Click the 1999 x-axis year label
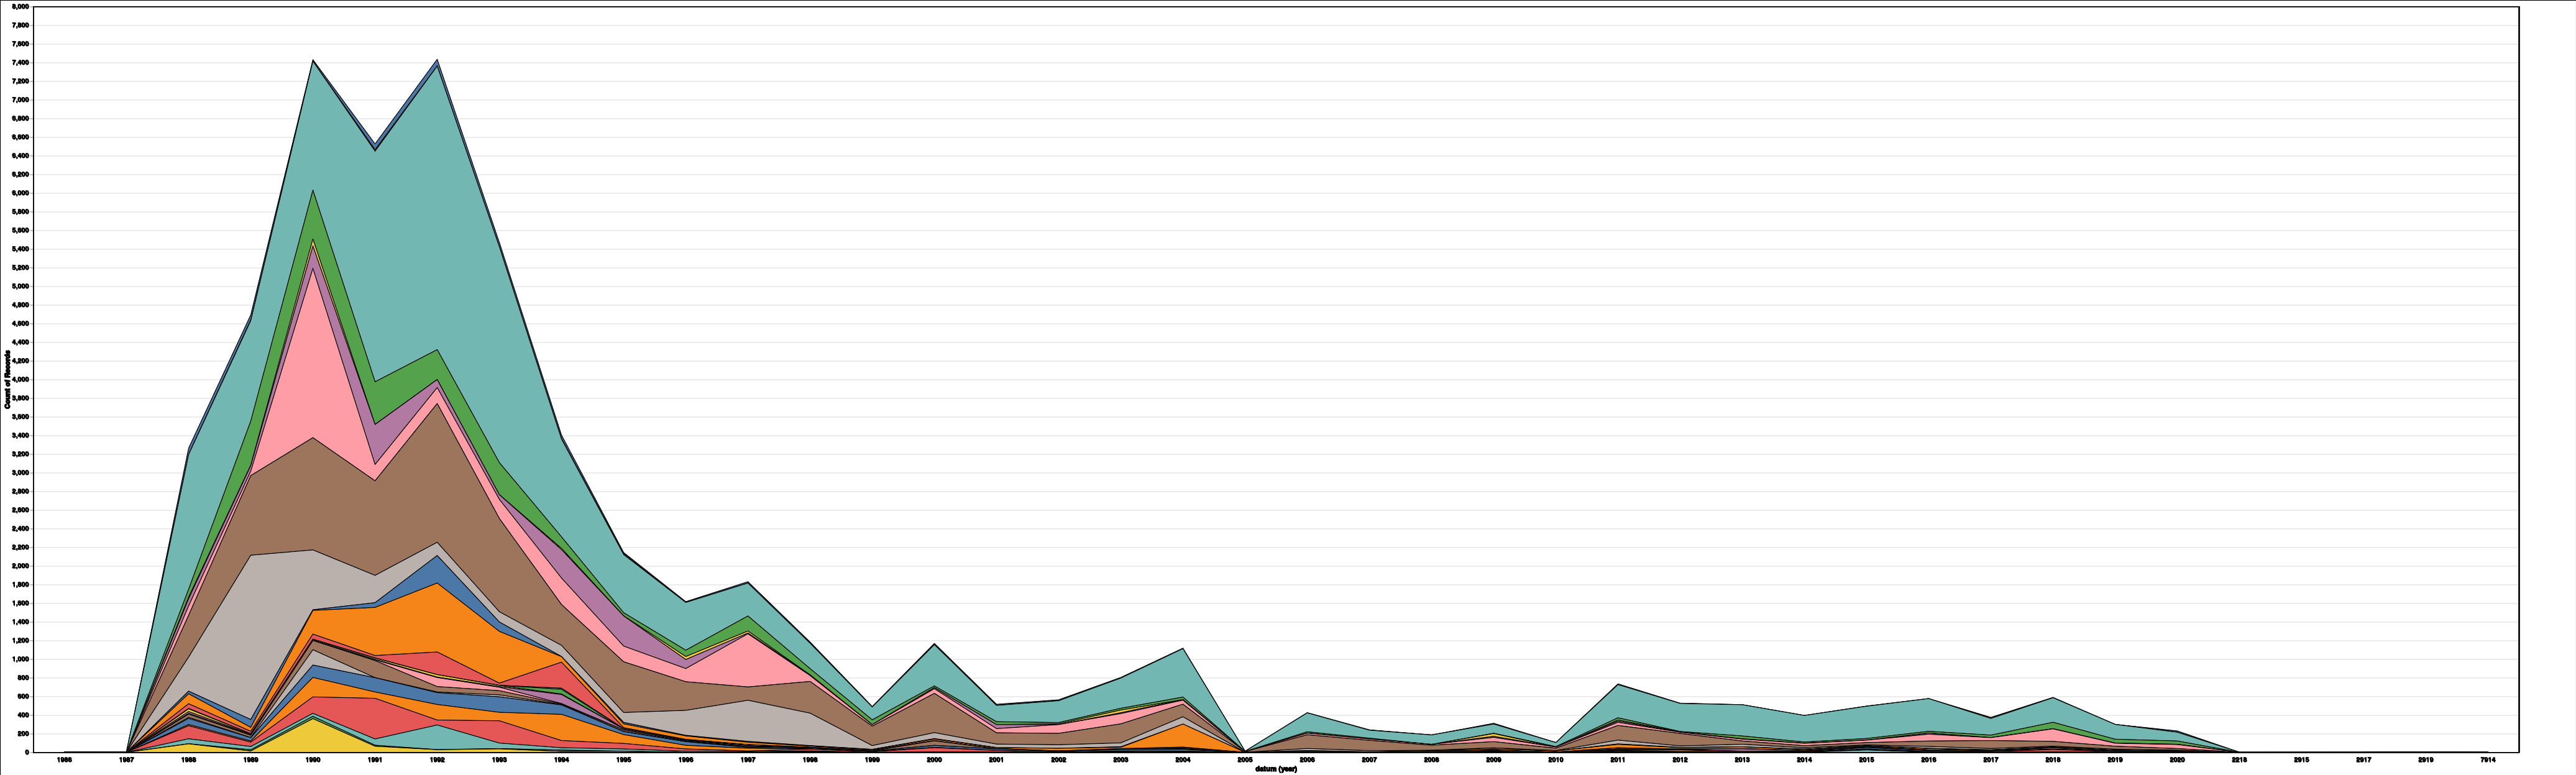2576x775 pixels. pos(872,761)
